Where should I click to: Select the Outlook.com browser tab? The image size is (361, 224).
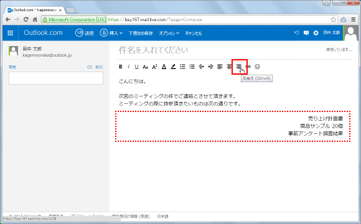pos(35,10)
